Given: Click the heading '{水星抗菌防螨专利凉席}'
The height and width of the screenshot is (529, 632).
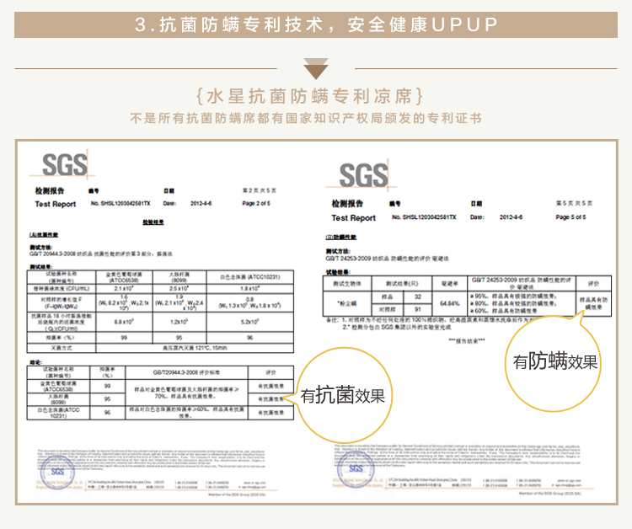Looking at the screenshot, I should point(309,96).
